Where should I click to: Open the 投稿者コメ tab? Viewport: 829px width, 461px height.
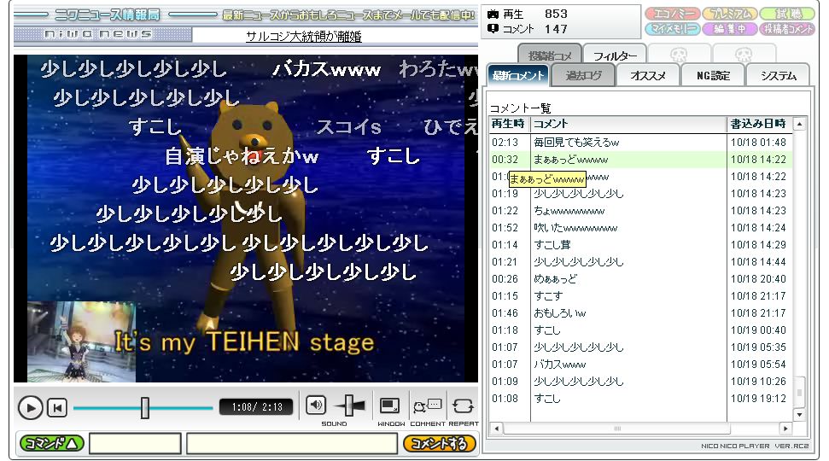(550, 55)
